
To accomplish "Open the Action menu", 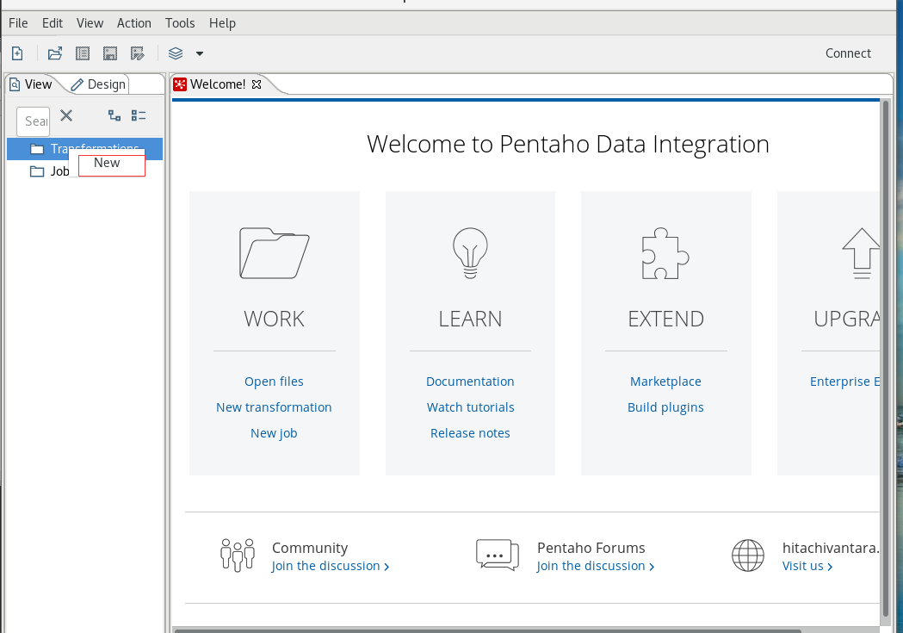I will click(134, 23).
